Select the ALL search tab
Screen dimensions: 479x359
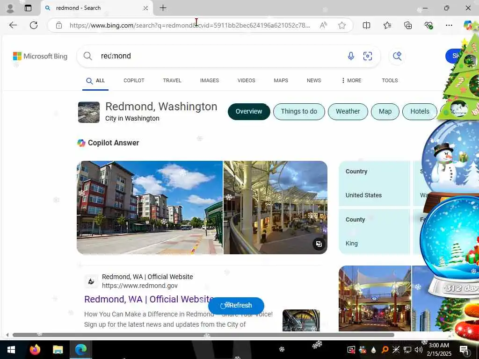pyautogui.click(x=95, y=80)
